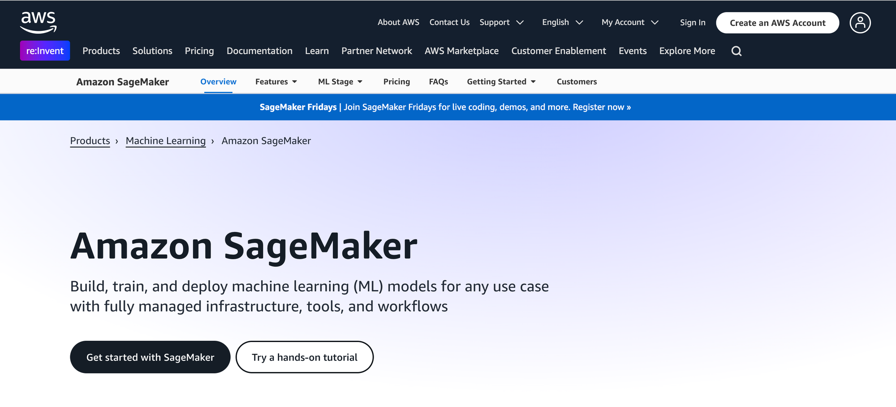This screenshot has width=896, height=407.
Task: Open Contact Us link
Action: 449,22
